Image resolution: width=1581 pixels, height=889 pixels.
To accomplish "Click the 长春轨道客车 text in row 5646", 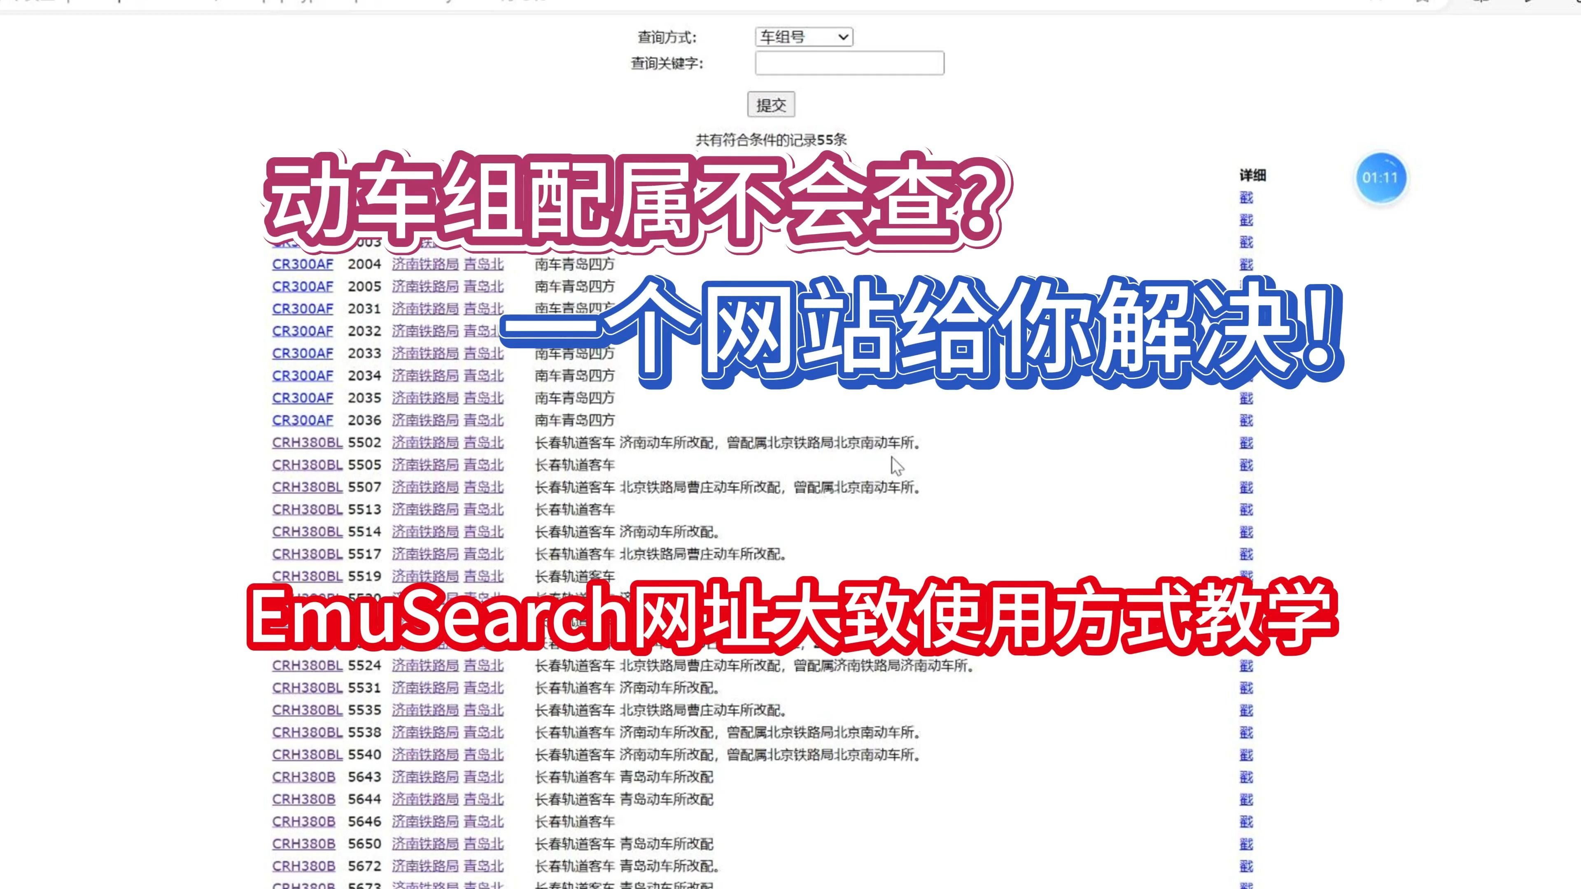I will 574,822.
